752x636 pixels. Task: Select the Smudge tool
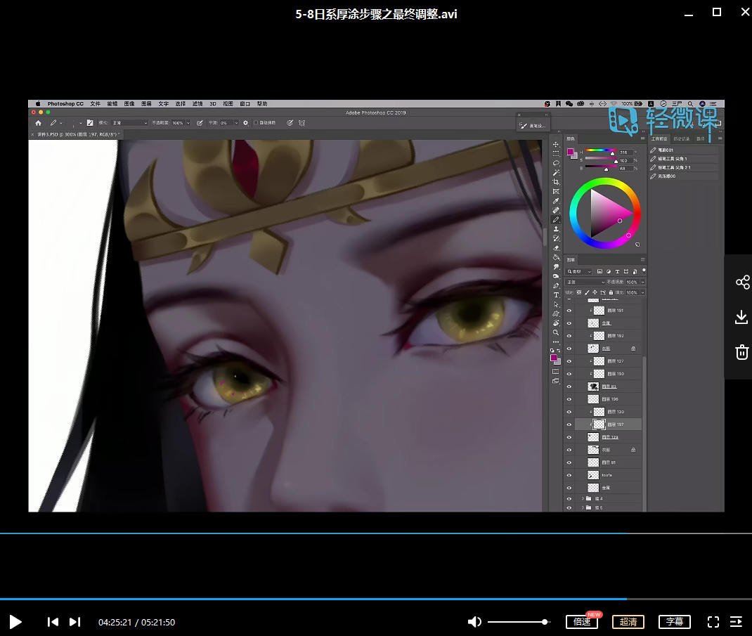pyautogui.click(x=556, y=266)
